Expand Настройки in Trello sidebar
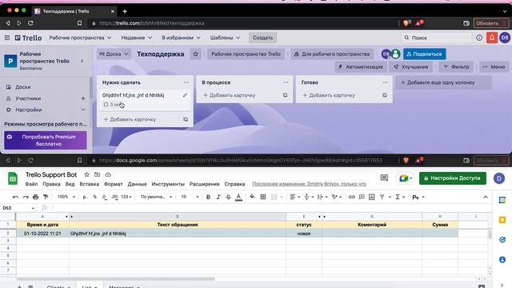 pyautogui.click(x=83, y=110)
